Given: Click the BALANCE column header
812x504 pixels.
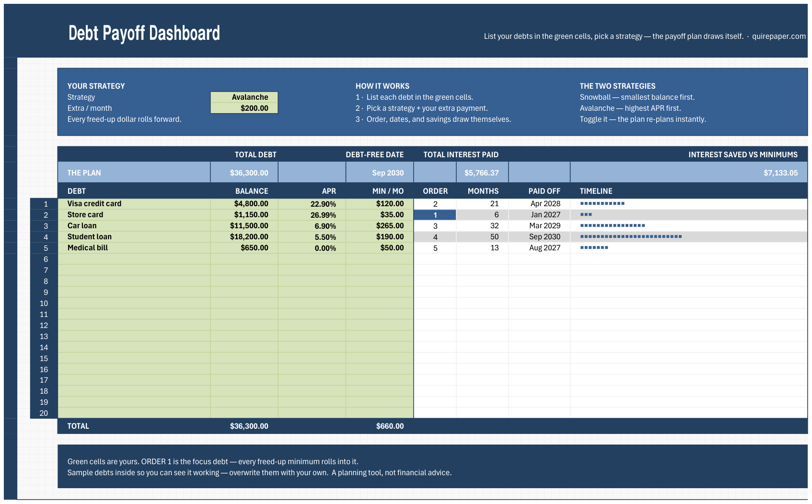Looking at the screenshot, I should pos(252,191).
